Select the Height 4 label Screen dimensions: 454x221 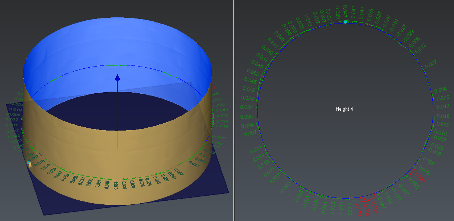344,109
